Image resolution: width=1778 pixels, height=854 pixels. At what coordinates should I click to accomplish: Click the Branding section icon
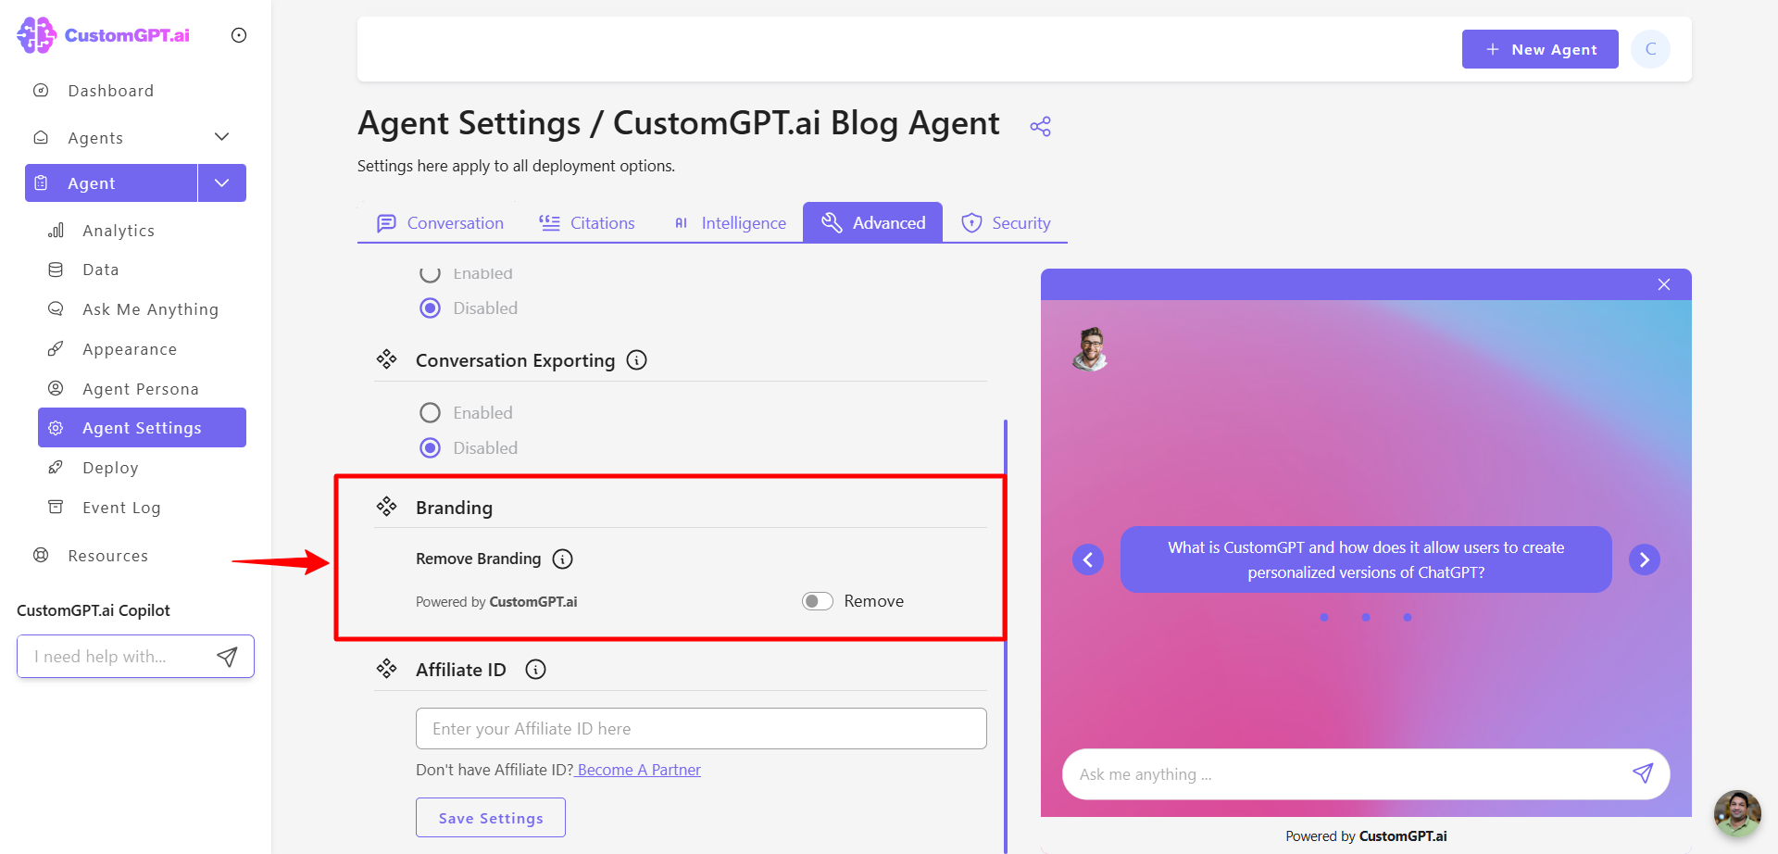click(x=387, y=507)
